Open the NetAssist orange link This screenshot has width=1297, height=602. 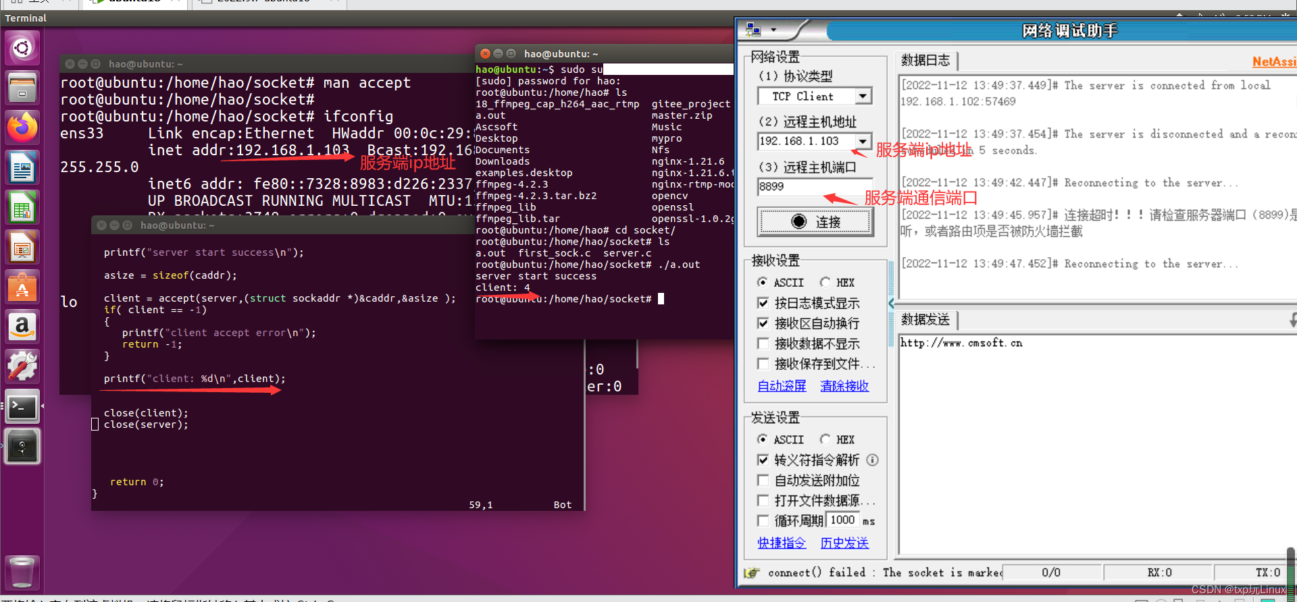click(x=1275, y=61)
